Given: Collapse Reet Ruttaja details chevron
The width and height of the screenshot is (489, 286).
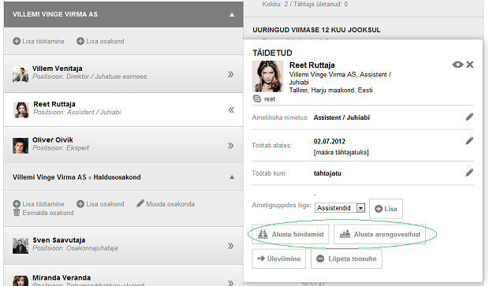Looking at the screenshot, I should click(x=231, y=110).
